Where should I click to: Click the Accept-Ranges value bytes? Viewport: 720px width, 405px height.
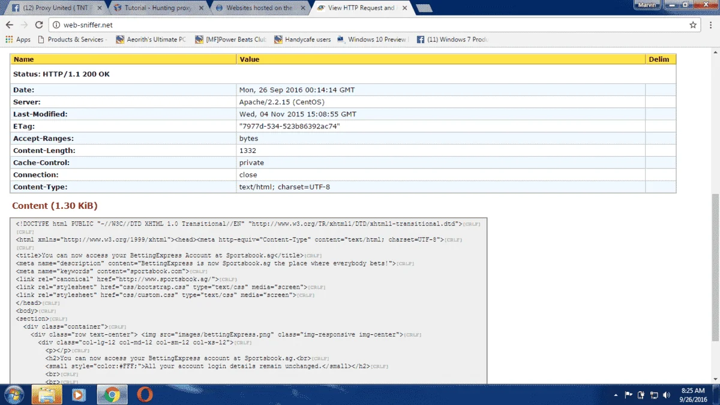pyautogui.click(x=248, y=139)
